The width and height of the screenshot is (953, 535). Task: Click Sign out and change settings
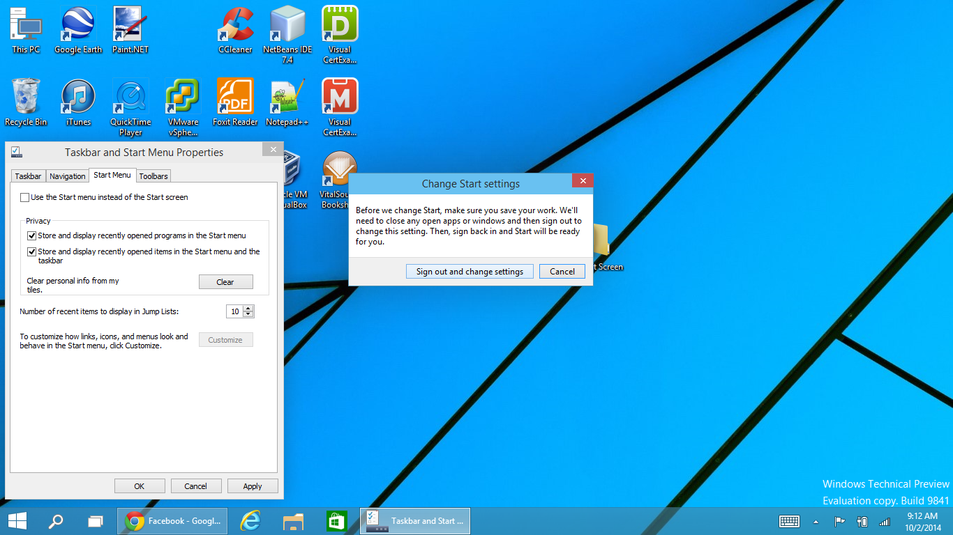point(470,272)
